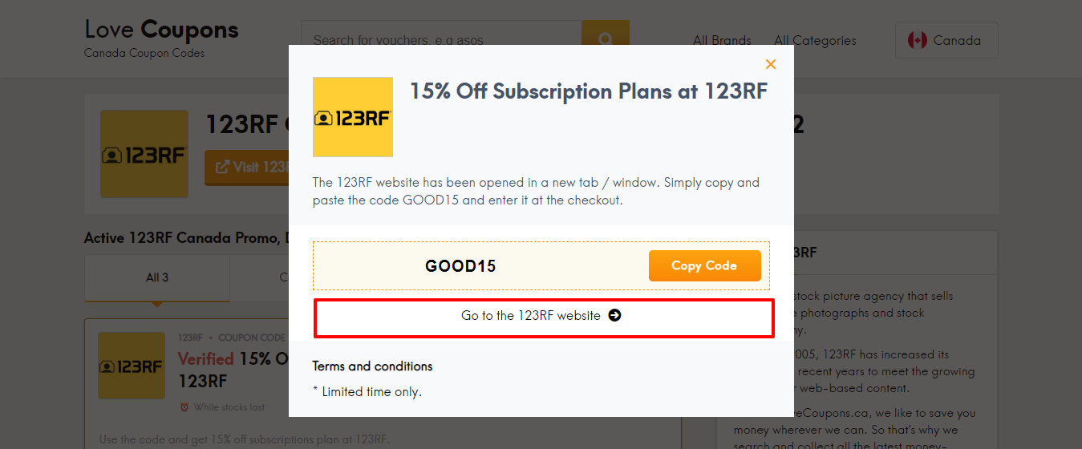Close the coupon popup with orange X
Viewport: 1082px width, 449px height.
(x=771, y=64)
